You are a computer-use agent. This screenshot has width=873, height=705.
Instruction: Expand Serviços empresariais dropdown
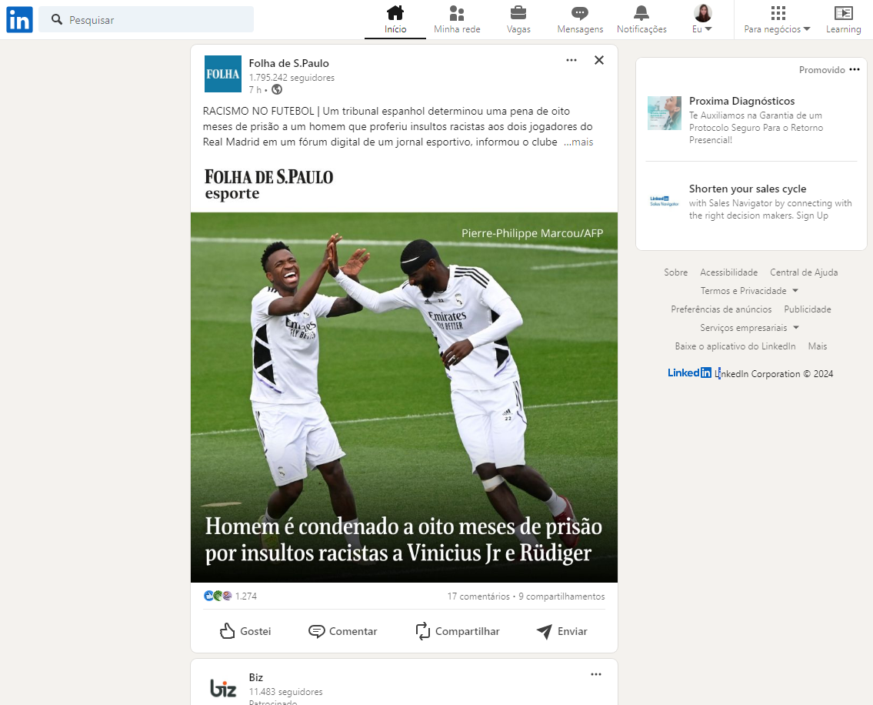pyautogui.click(x=749, y=328)
